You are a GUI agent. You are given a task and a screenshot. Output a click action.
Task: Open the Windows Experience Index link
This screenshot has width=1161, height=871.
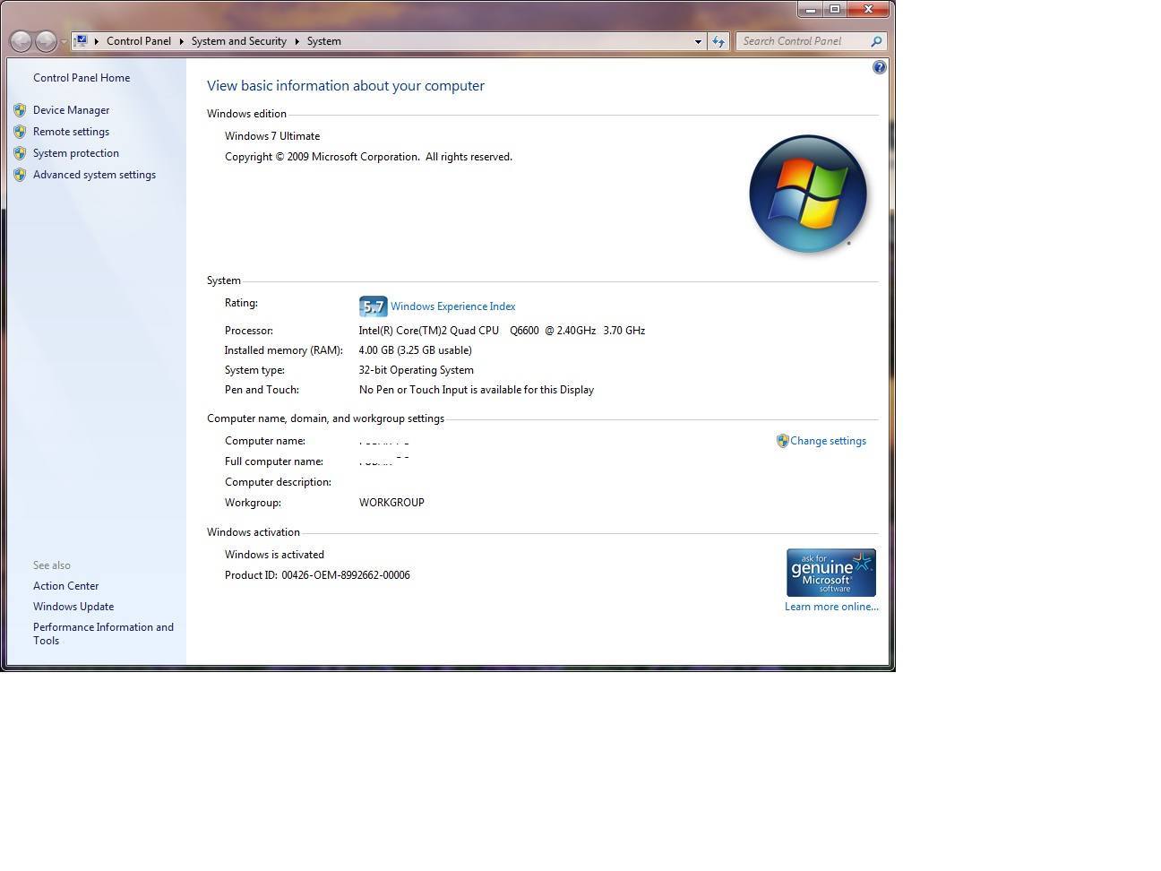click(x=453, y=306)
